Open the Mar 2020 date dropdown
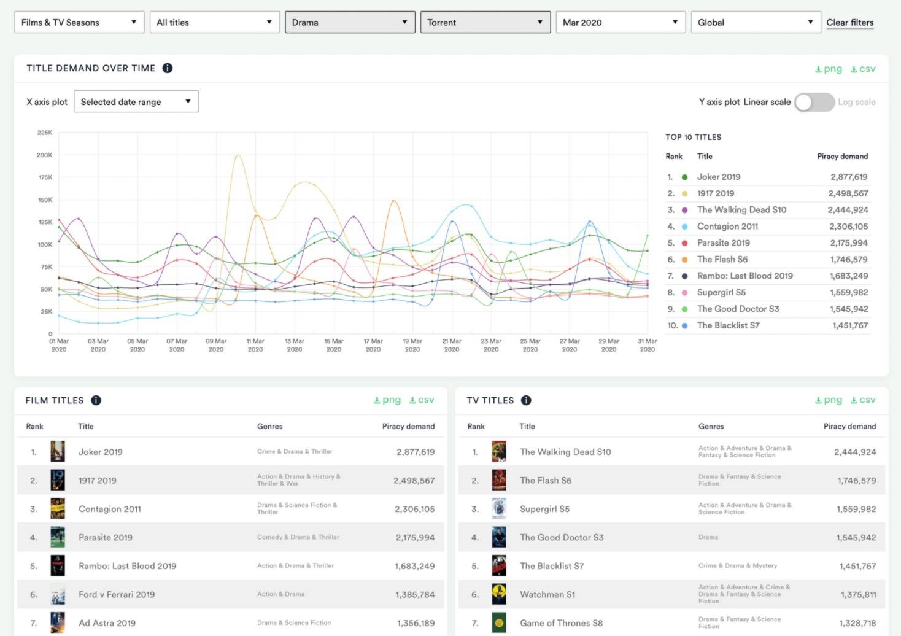The height and width of the screenshot is (636, 901). pyautogui.click(x=621, y=23)
